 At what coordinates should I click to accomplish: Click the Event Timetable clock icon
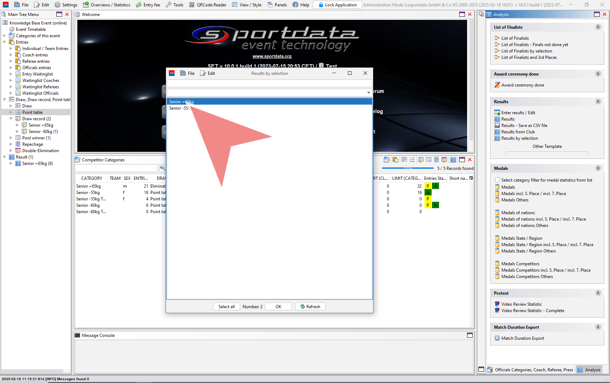pos(12,29)
